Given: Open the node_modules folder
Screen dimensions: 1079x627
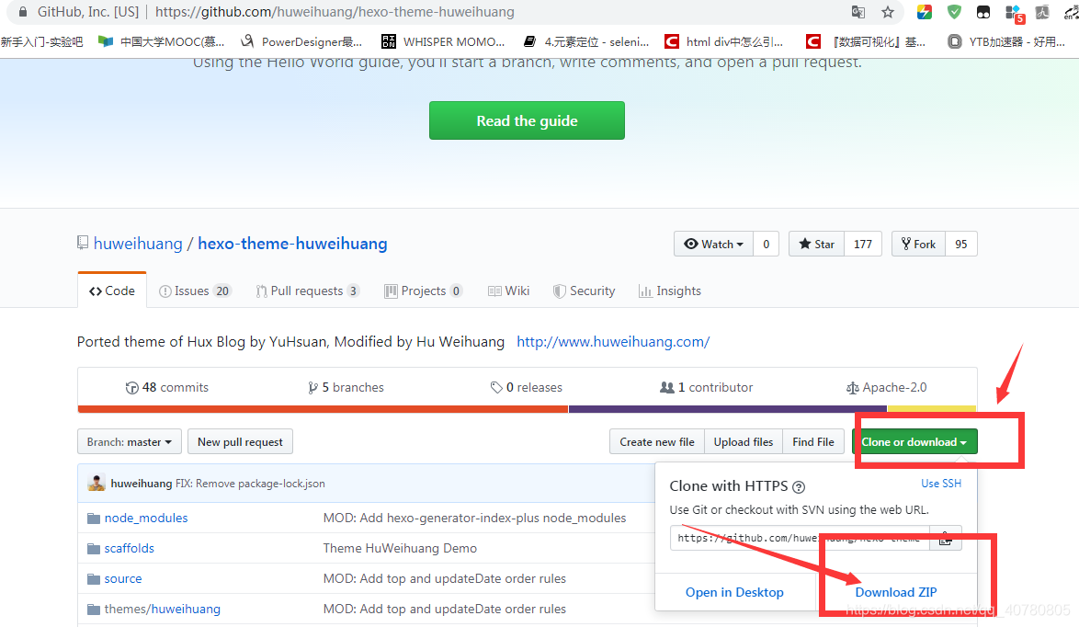Looking at the screenshot, I should pos(146,519).
